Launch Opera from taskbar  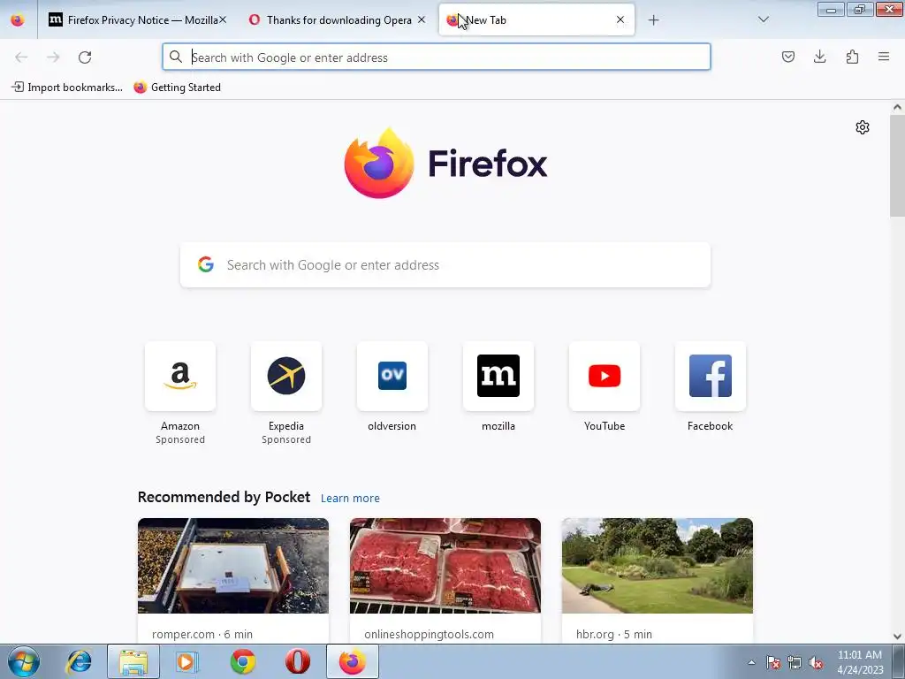pos(297,661)
